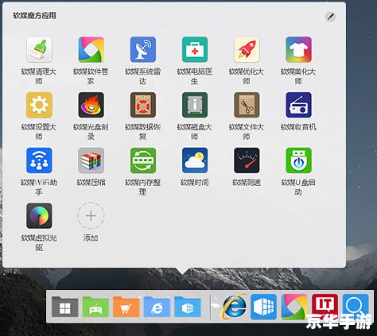Viewport: 377px width, 336px height.
Task: Click the edit pencil icon in panel corner
Action: click(x=330, y=17)
